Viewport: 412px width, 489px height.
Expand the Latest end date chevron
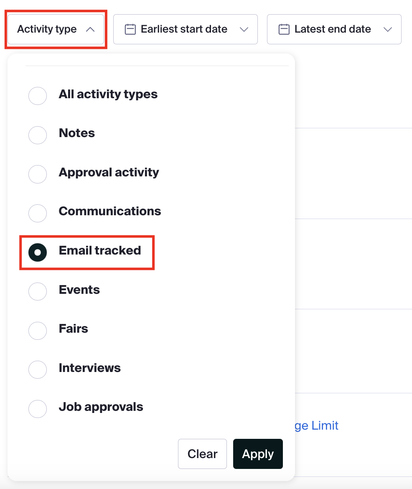(x=388, y=30)
